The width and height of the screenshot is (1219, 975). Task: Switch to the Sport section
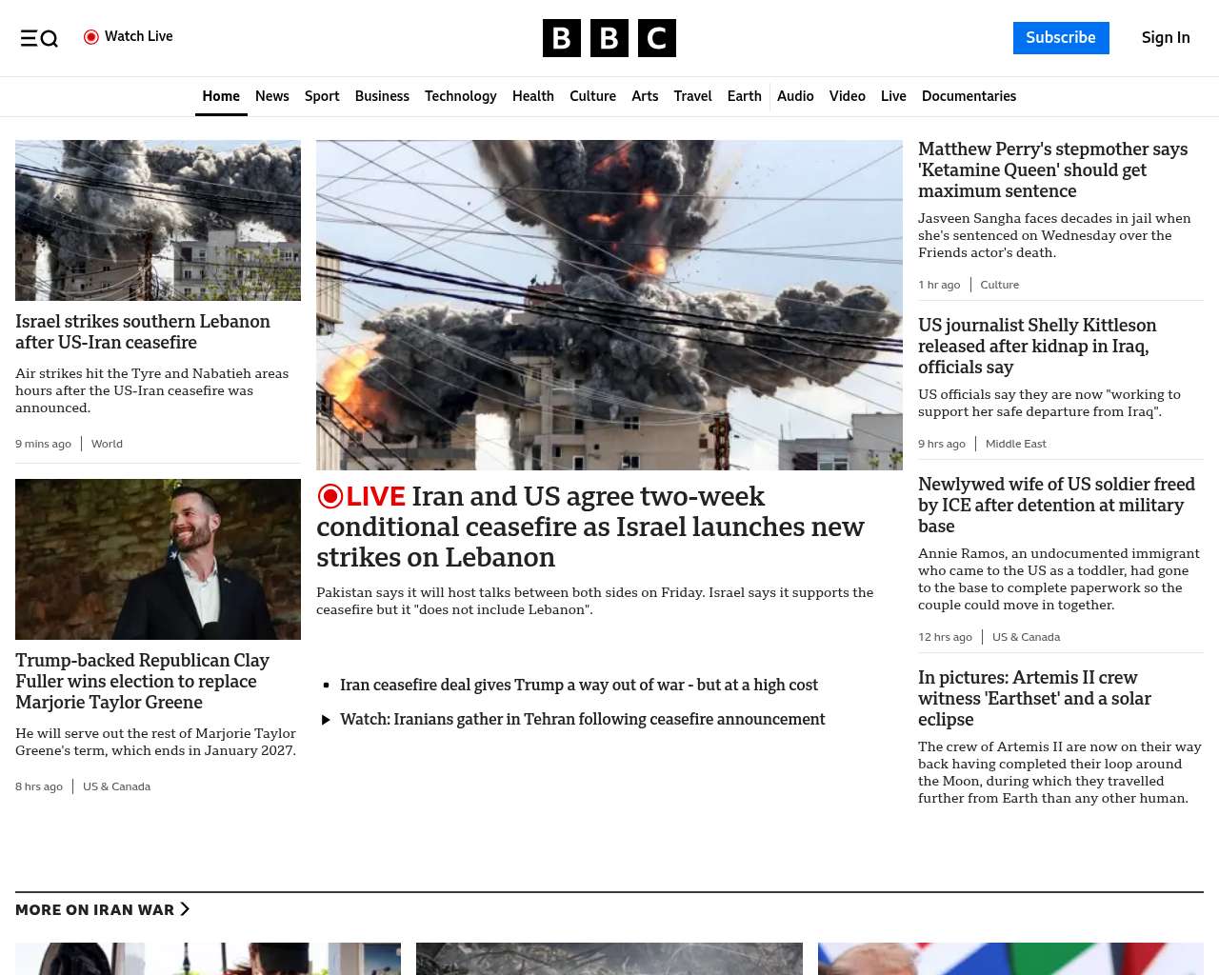[322, 96]
